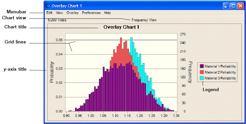
Task: Click the 150 frequency axis value
Action: [x=183, y=69]
